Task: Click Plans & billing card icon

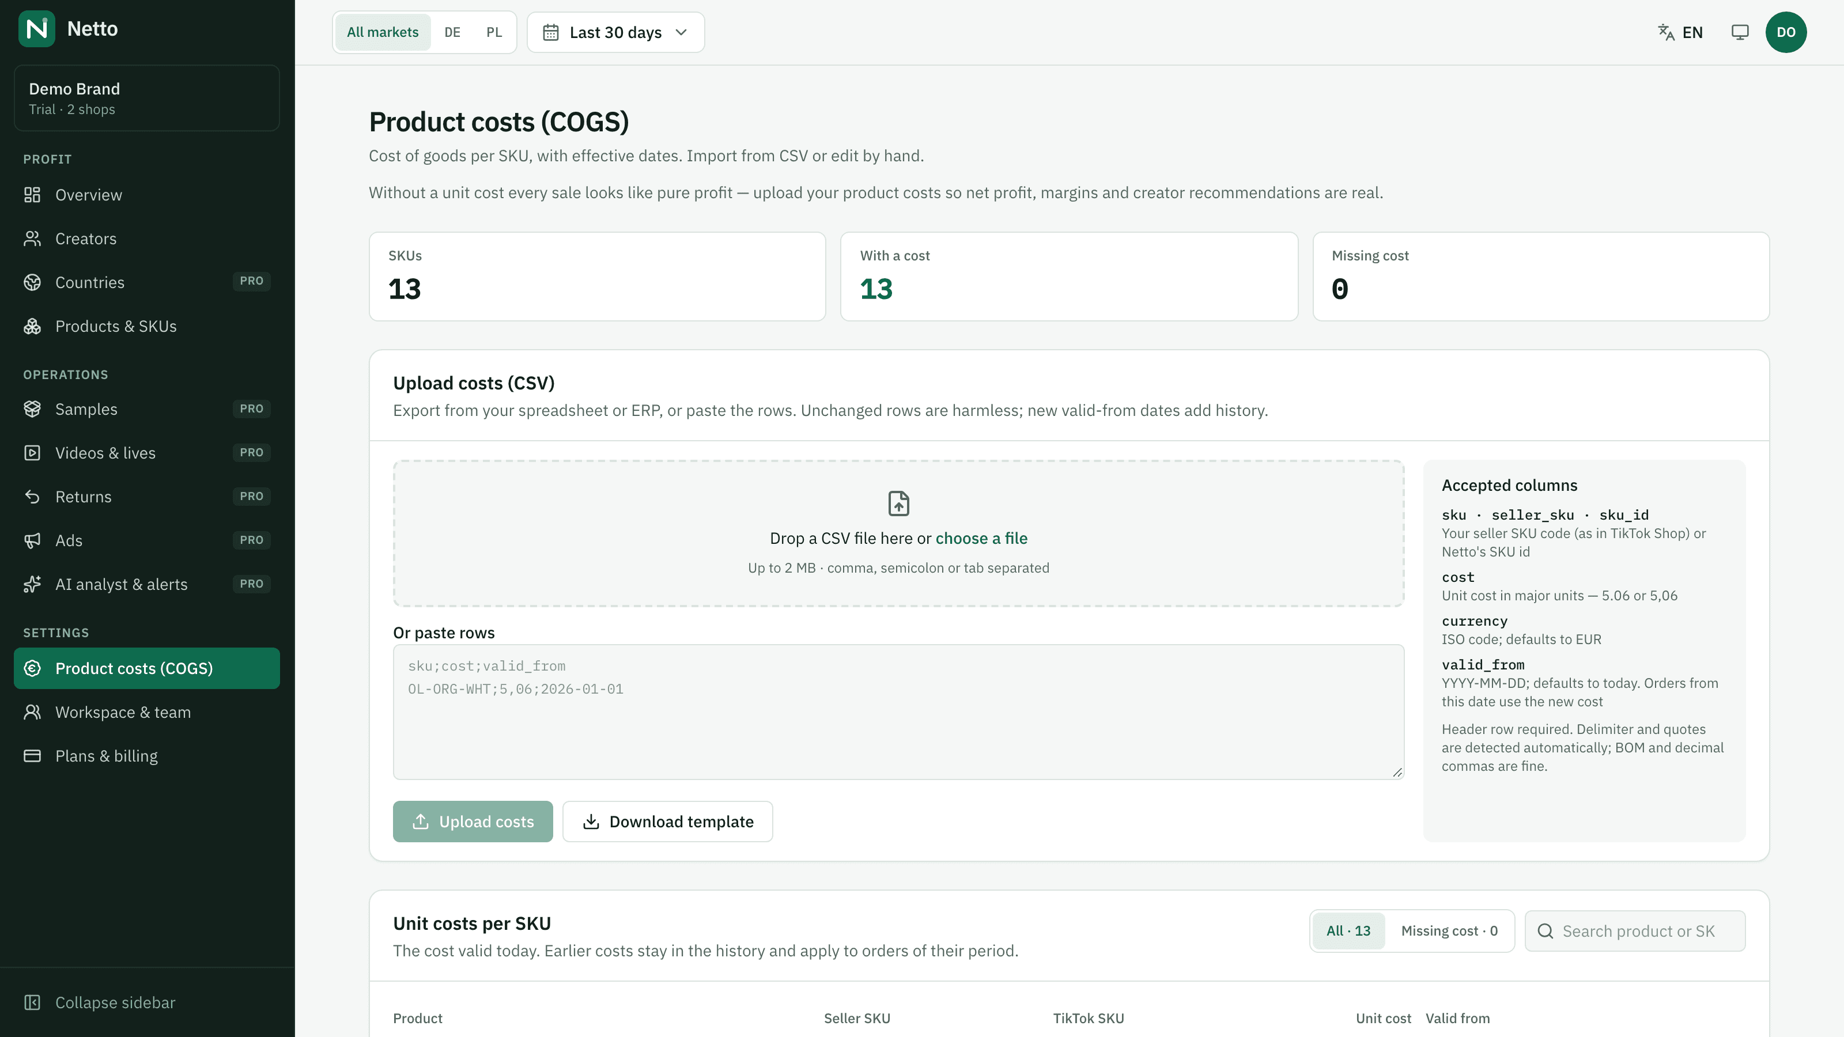Action: pos(32,756)
